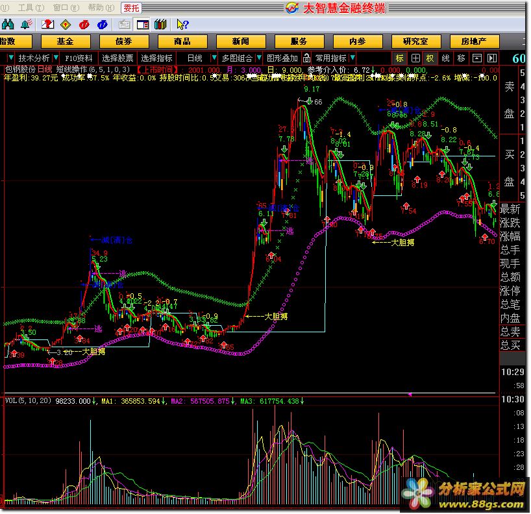Toggle the 线 line drawing button

[x=446, y=58]
